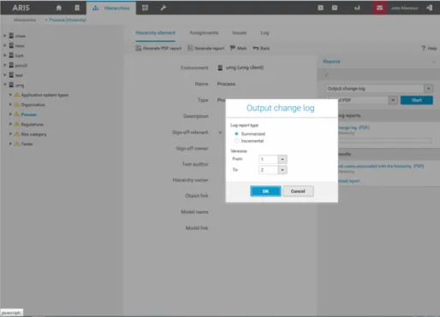Expand the Process hierarchy node
This screenshot has width=440, height=317.
10,114
